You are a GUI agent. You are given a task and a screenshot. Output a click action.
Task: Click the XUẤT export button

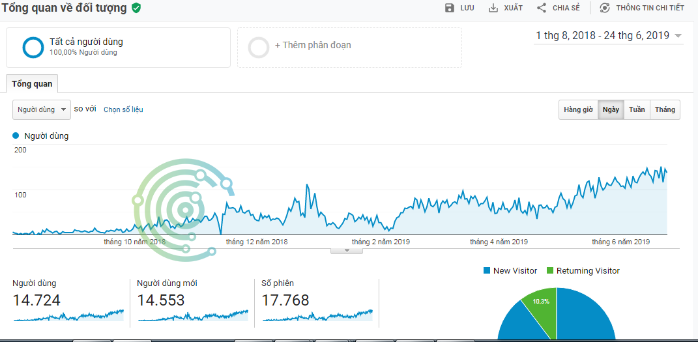tap(506, 8)
